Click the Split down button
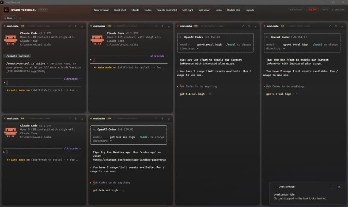The image size is (348, 207). [x=204, y=10]
